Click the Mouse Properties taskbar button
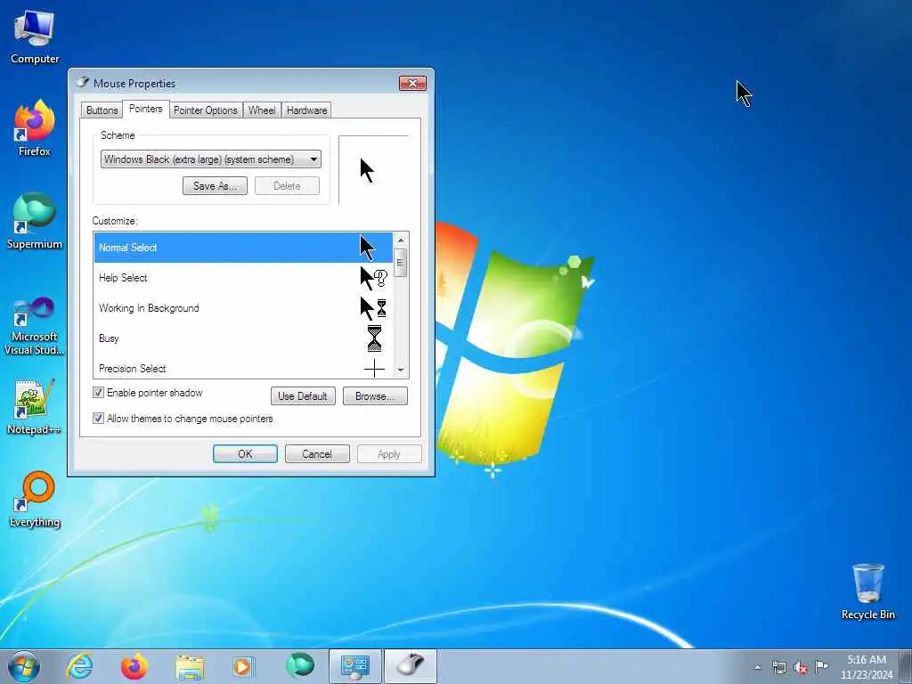The height and width of the screenshot is (684, 912). coord(411,666)
